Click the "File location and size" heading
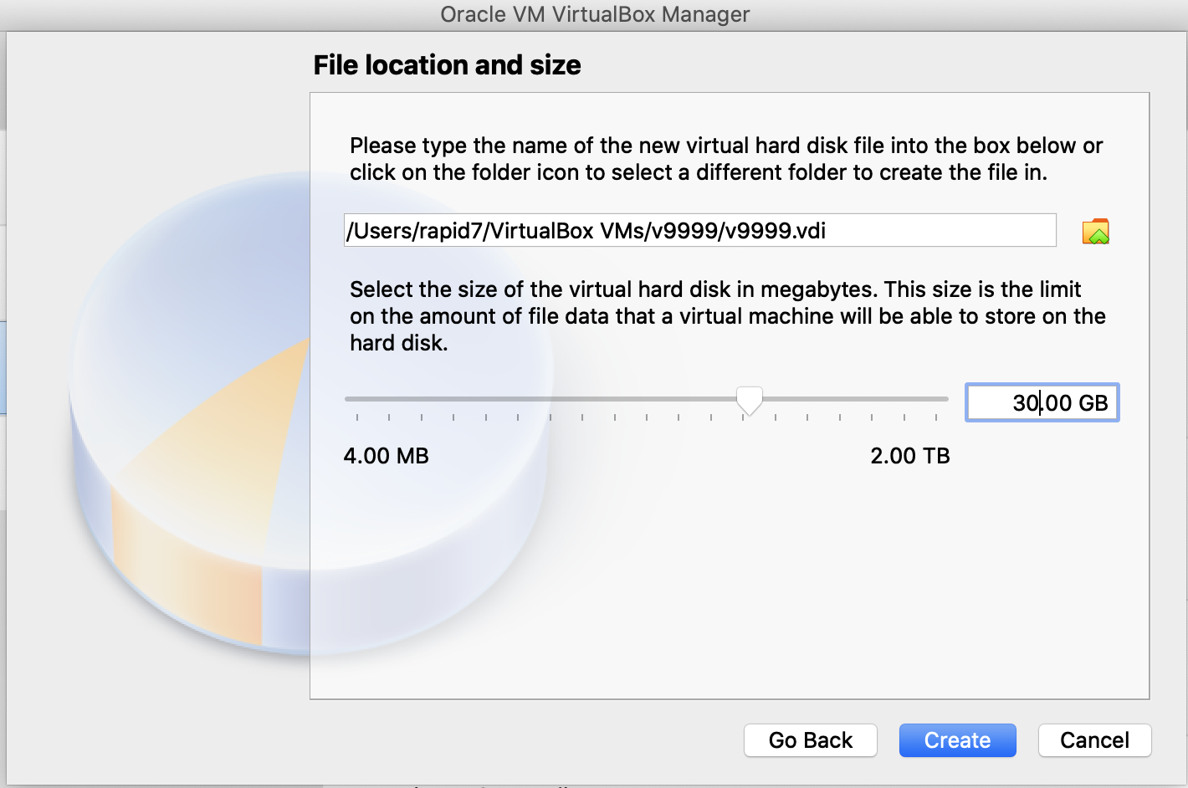The image size is (1188, 788). pyautogui.click(x=447, y=65)
